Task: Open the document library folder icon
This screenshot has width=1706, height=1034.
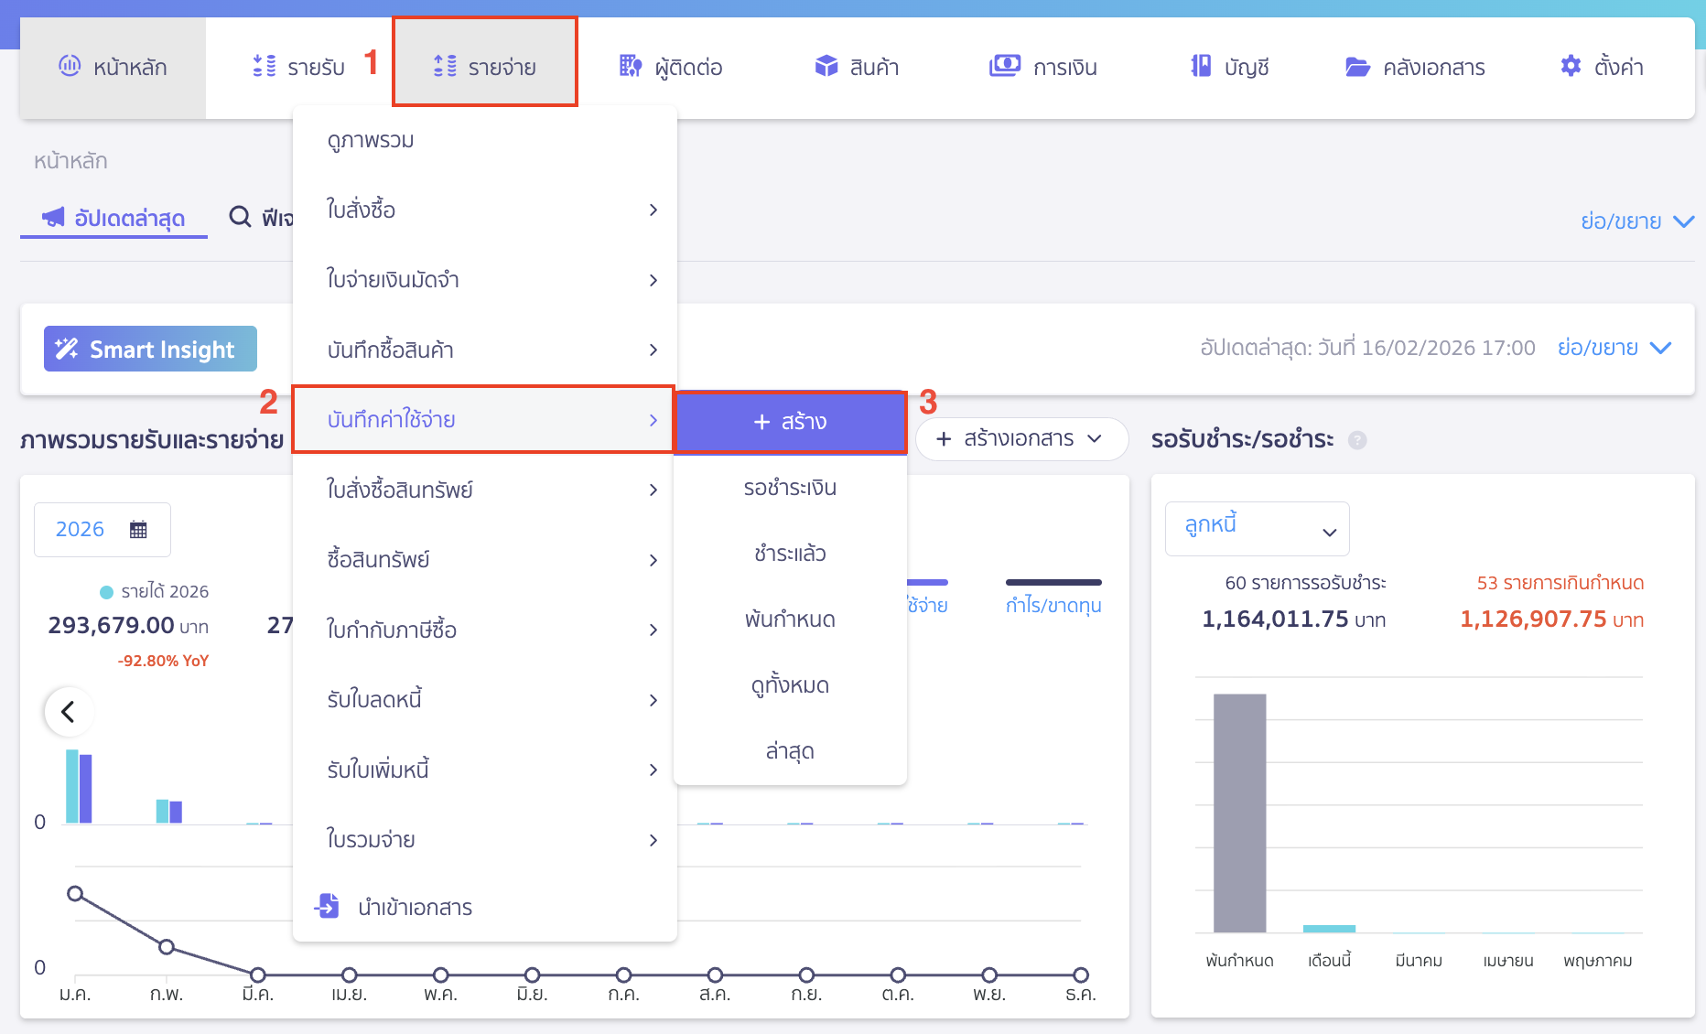Action: [1357, 67]
